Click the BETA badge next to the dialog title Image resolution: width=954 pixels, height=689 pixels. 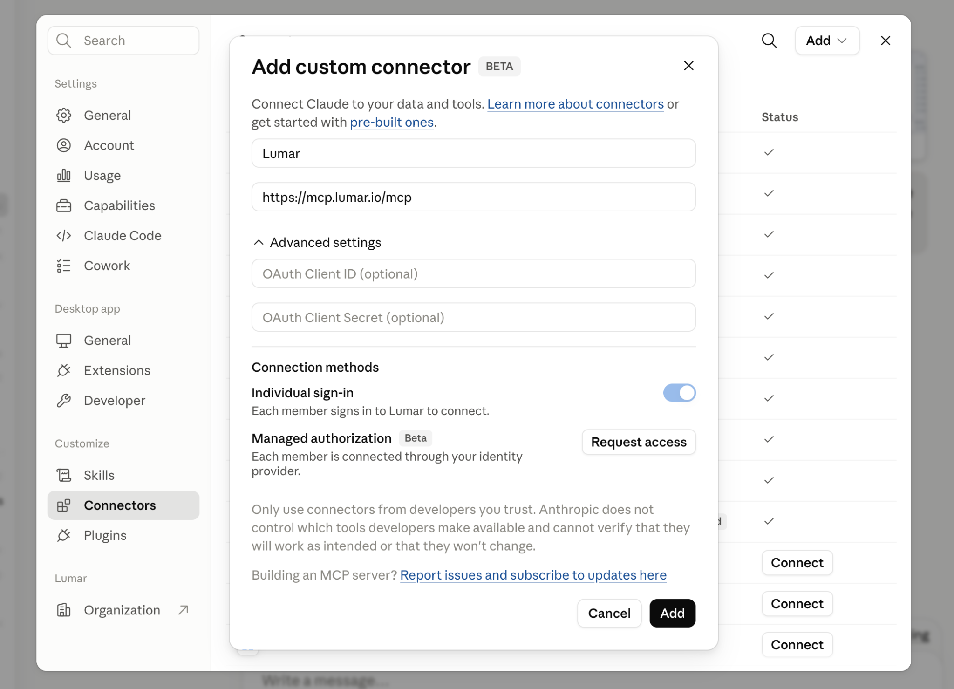coord(499,66)
